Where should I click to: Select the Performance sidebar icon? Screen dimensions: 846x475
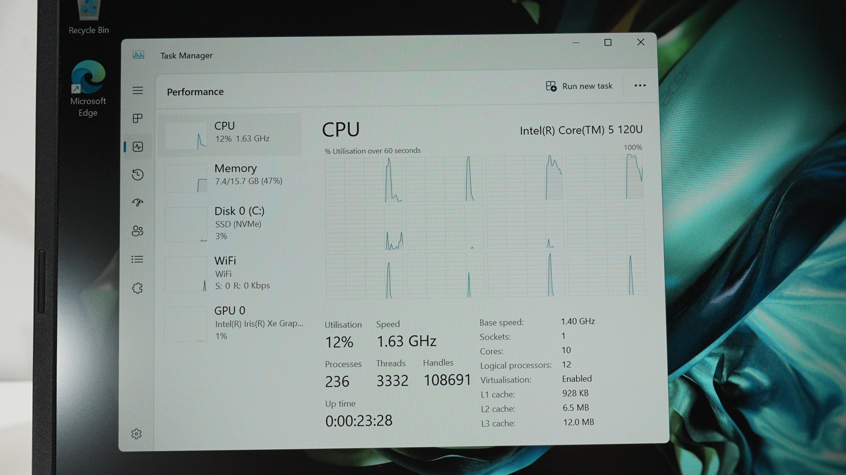pyautogui.click(x=138, y=147)
